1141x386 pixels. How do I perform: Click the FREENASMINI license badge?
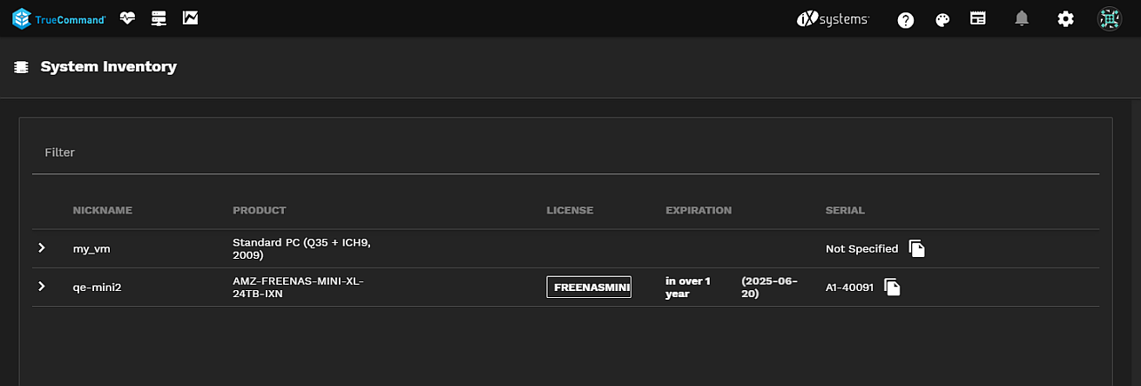(589, 287)
